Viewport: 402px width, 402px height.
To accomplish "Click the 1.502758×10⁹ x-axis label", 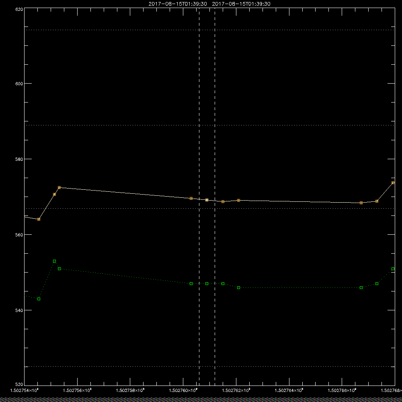I will pyautogui.click(x=130, y=390).
